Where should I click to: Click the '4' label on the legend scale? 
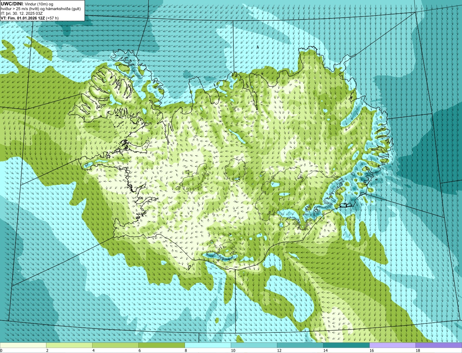tap(93, 350)
